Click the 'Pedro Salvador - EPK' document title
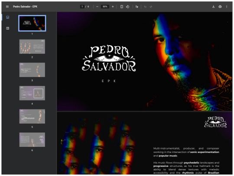 tap(25, 7)
